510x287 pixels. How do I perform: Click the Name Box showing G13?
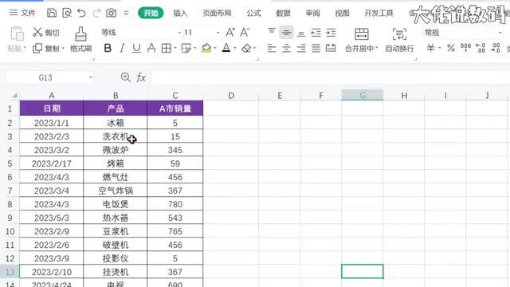click(45, 77)
